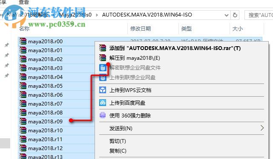Viewport: 273px width, 159px height.
Task: Sort by 修改日期 column header
Action: (x=141, y=28)
